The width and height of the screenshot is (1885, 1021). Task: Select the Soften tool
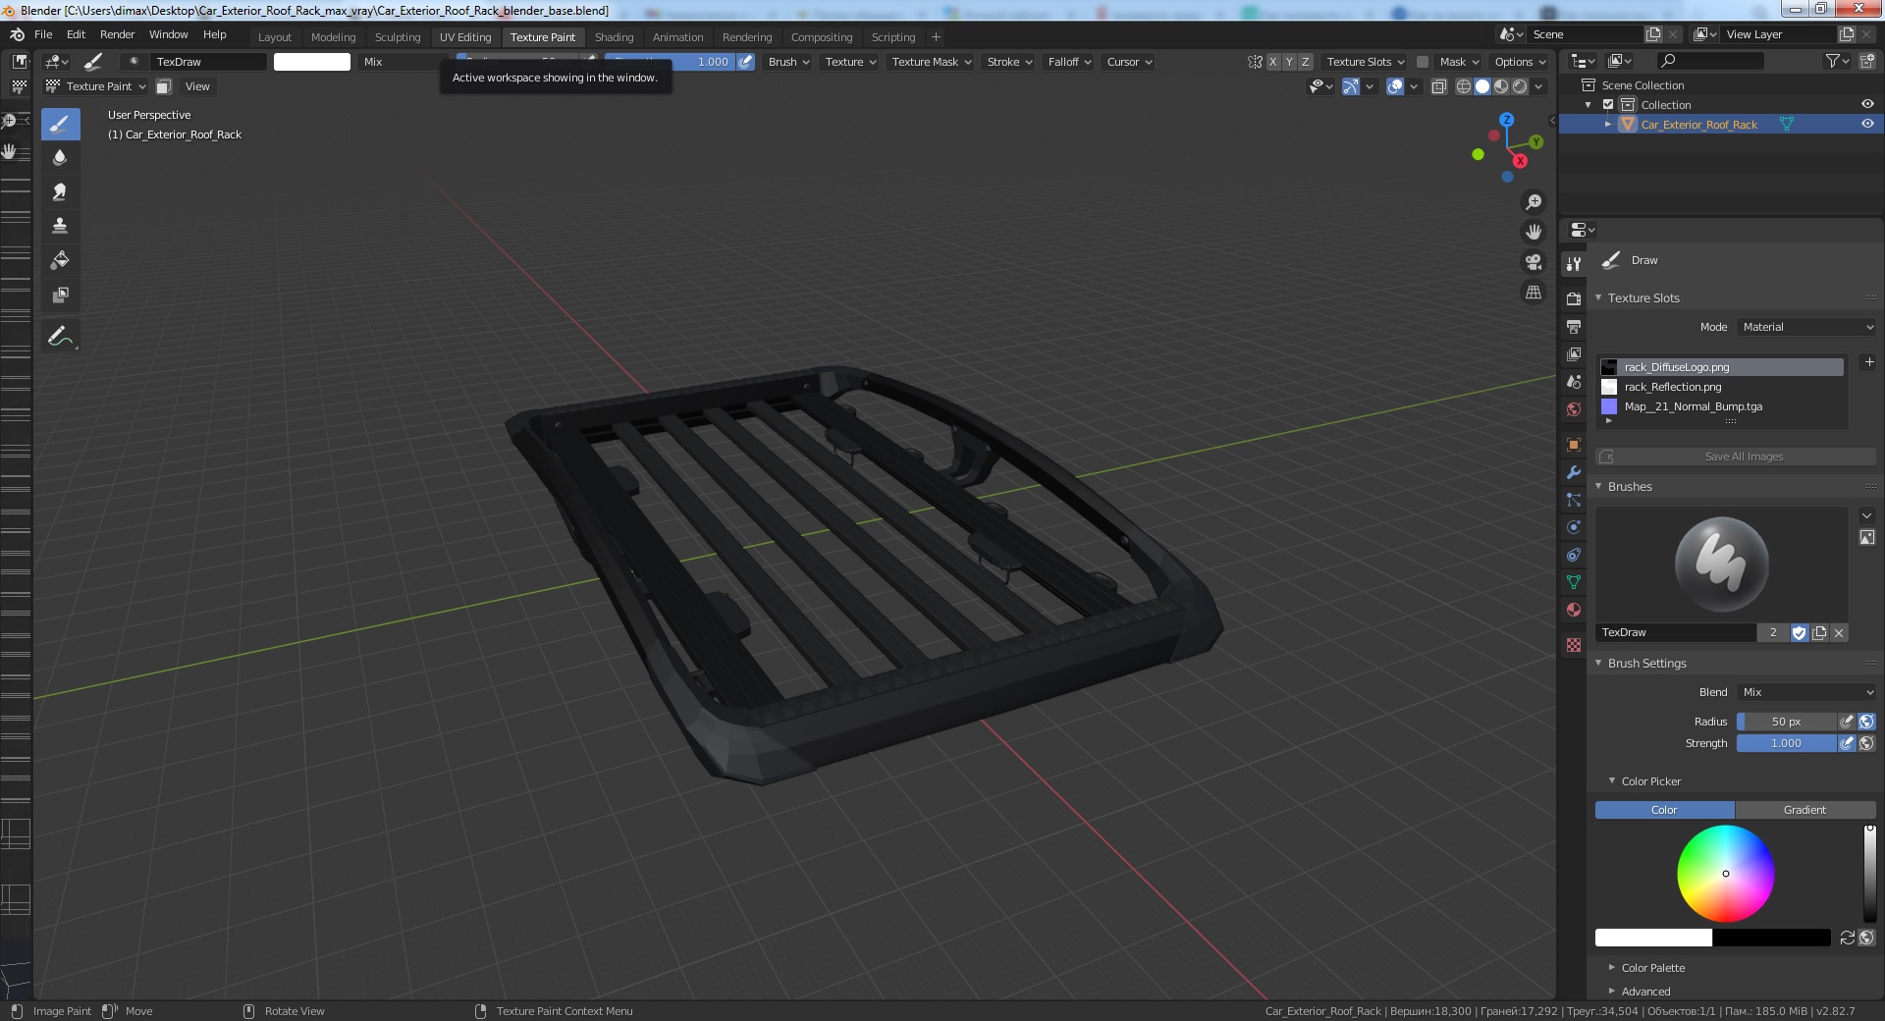60,157
